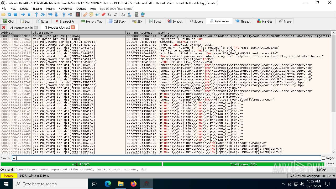Click the ntdll.dll 100% progress bar
Screen dimensions: 336x189
[x=81, y=164]
